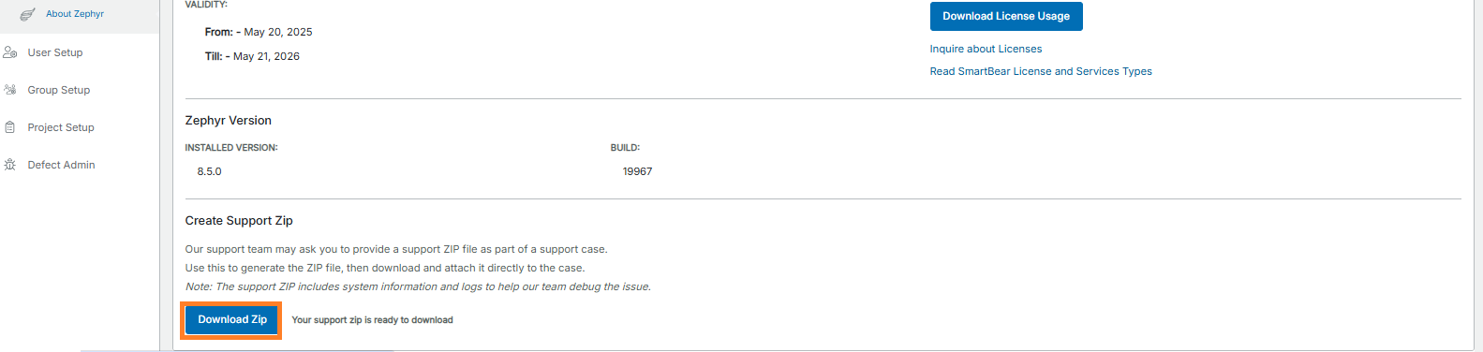Viewport: 1483px width, 352px height.
Task: Click the Download License Usage button
Action: [1006, 16]
